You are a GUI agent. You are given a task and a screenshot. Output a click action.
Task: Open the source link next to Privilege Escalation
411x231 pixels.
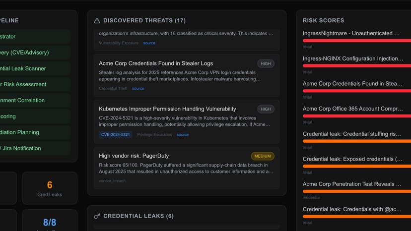pyautogui.click(x=183, y=135)
